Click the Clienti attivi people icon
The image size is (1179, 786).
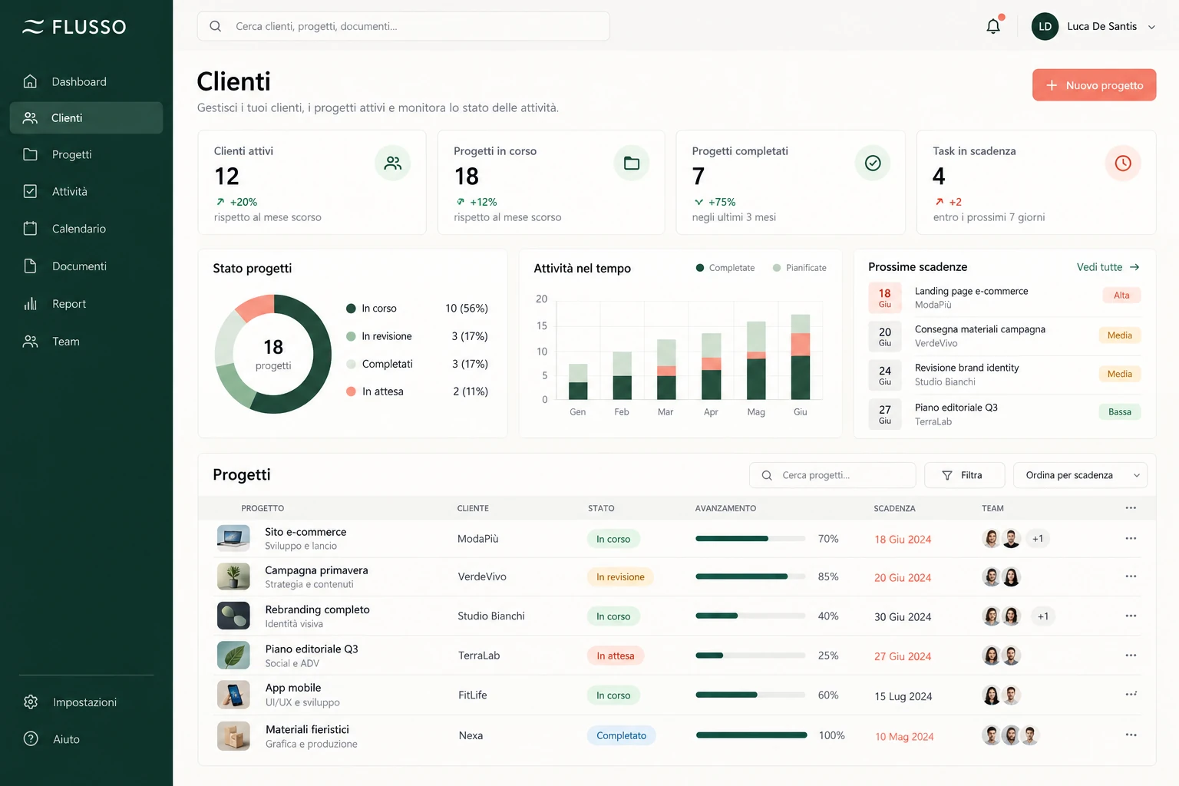[393, 163]
